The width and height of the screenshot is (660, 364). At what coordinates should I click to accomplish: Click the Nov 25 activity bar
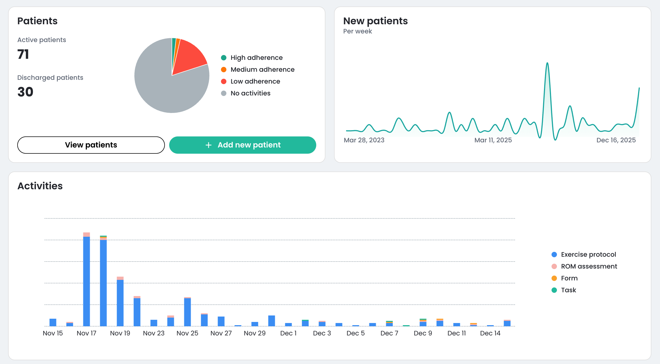pos(188,311)
